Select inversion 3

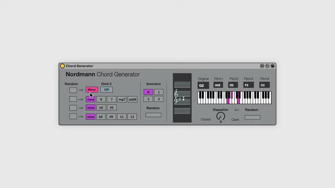[x=159, y=99]
